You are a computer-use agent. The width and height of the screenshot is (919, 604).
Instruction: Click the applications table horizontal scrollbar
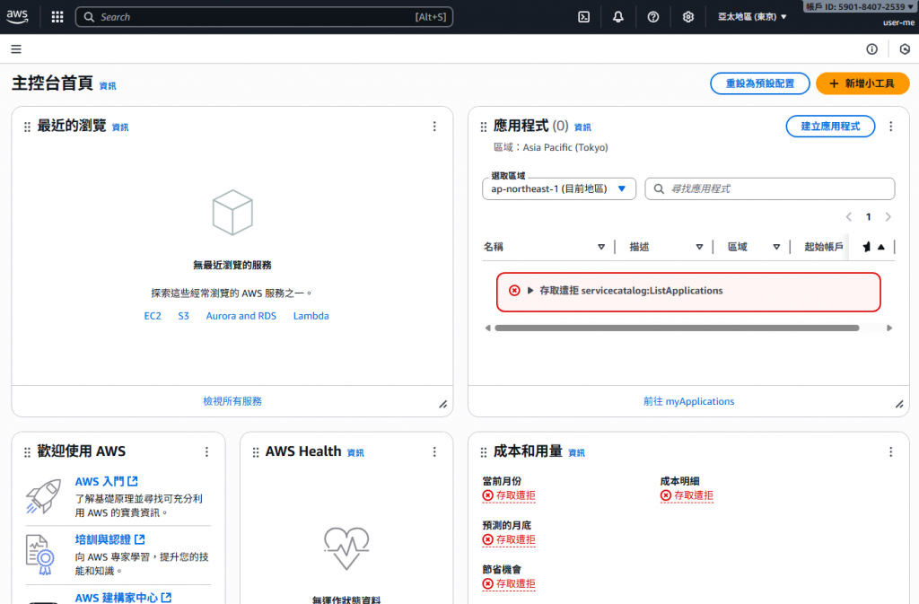point(677,328)
